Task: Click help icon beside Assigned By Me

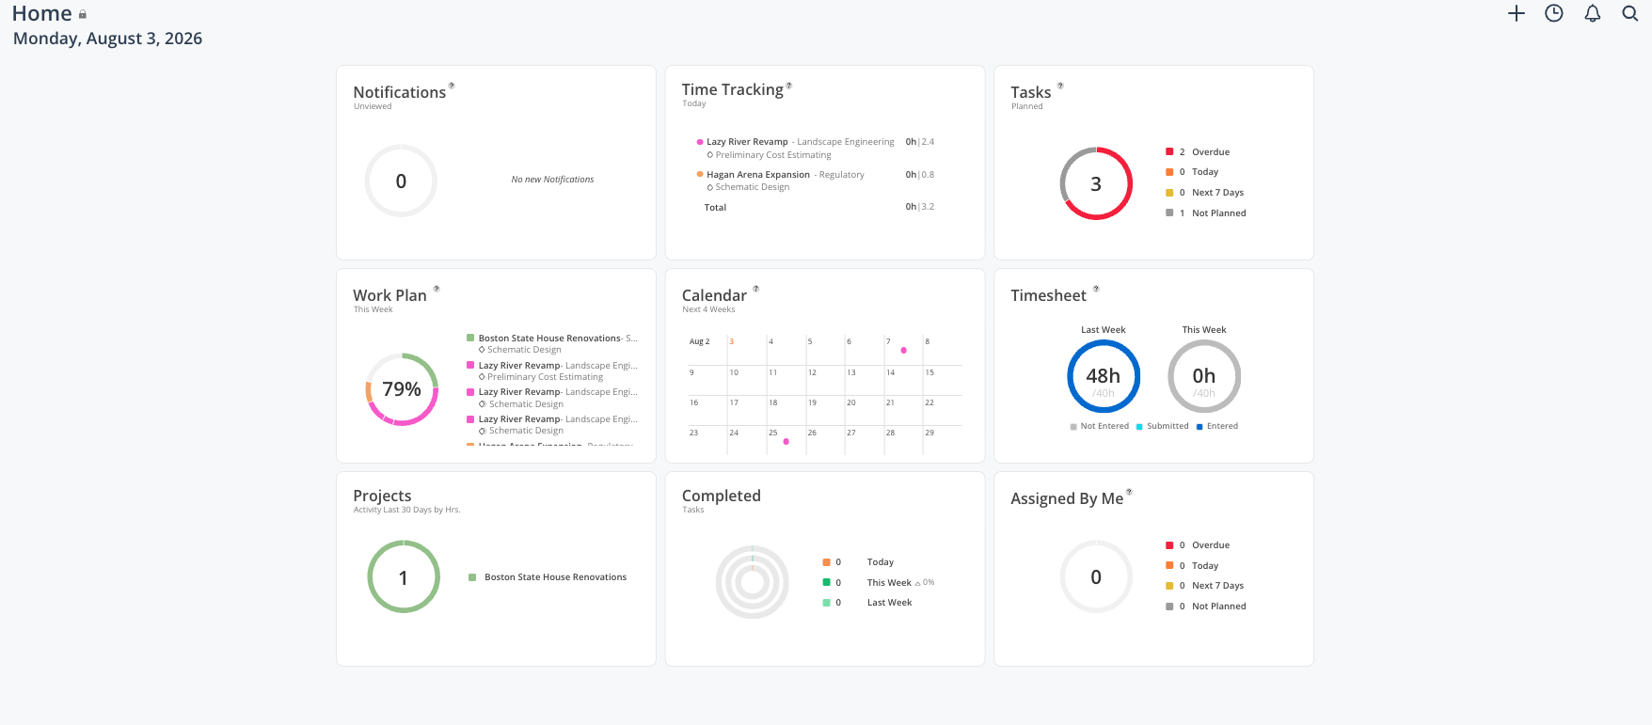Action: [1129, 492]
